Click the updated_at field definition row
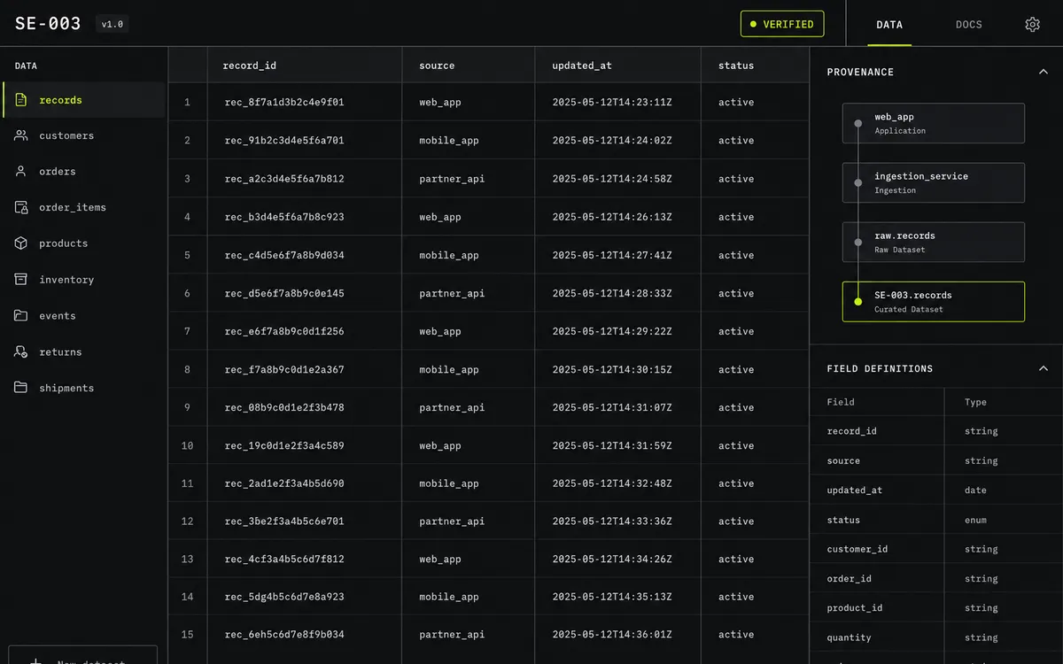Viewport: 1063px width, 664px height. pyautogui.click(x=936, y=490)
